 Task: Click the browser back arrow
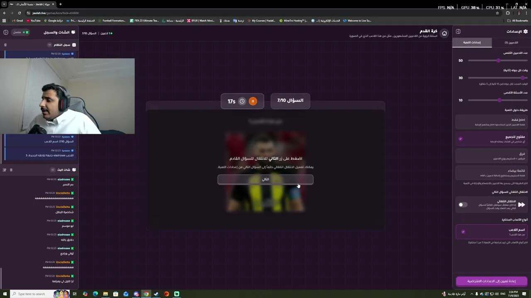click(x=5, y=13)
